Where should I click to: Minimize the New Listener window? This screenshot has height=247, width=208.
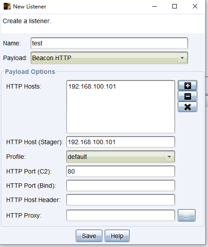tap(155, 7)
